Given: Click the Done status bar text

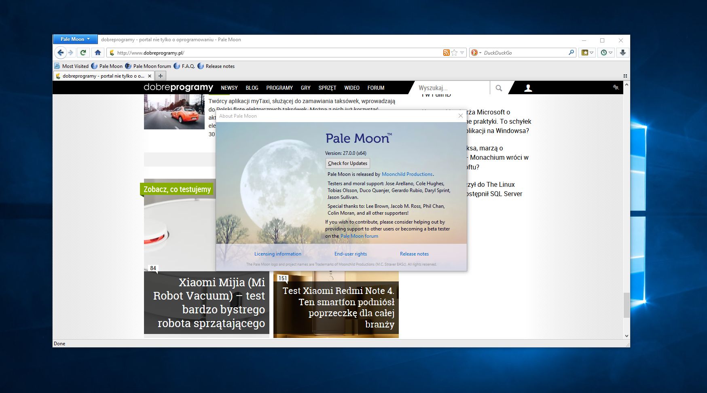Looking at the screenshot, I should 59,344.
